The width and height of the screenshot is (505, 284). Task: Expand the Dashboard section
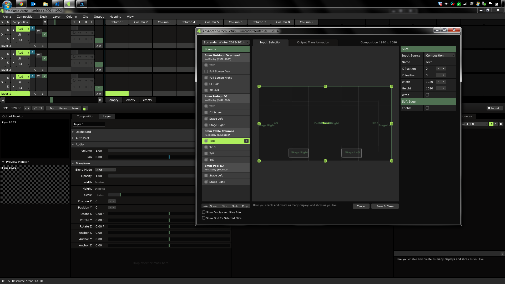(x=83, y=132)
